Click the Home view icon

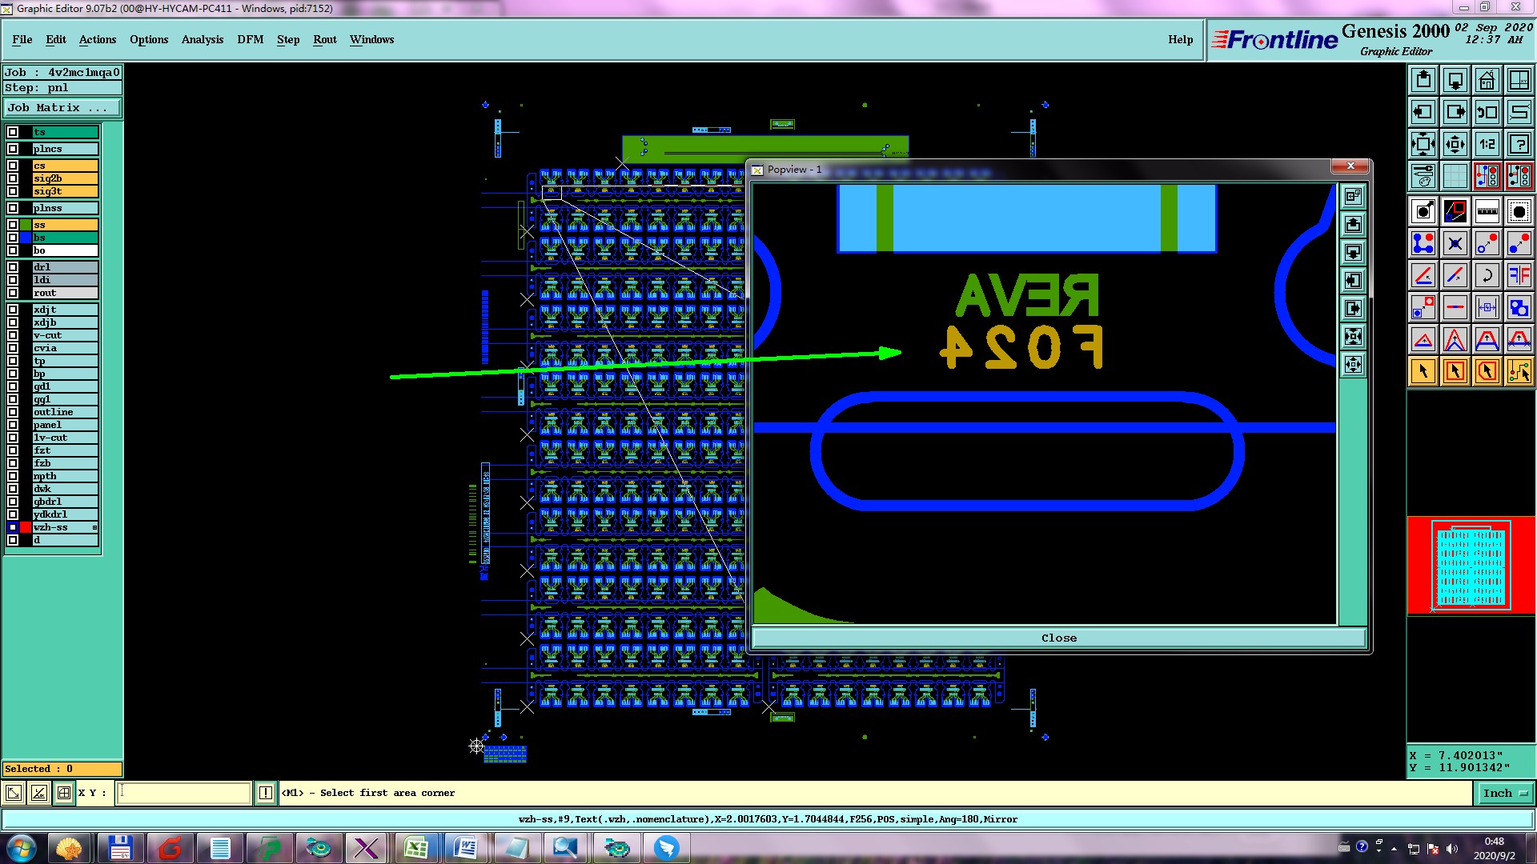click(1487, 80)
